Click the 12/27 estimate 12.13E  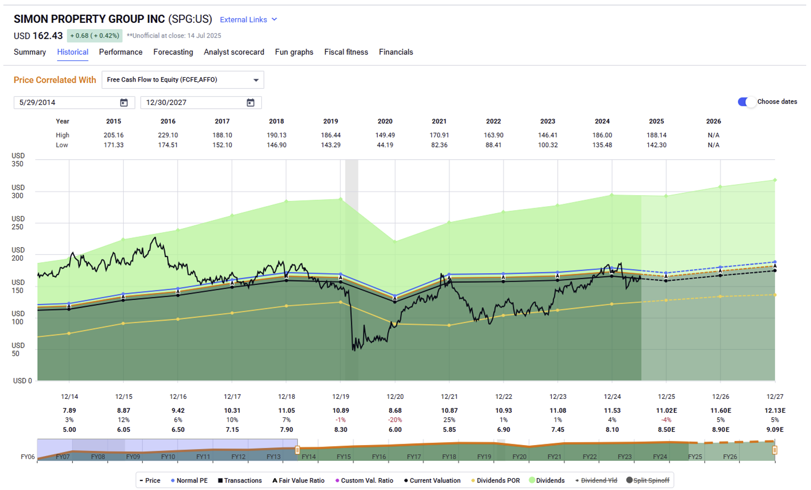pyautogui.click(x=775, y=410)
